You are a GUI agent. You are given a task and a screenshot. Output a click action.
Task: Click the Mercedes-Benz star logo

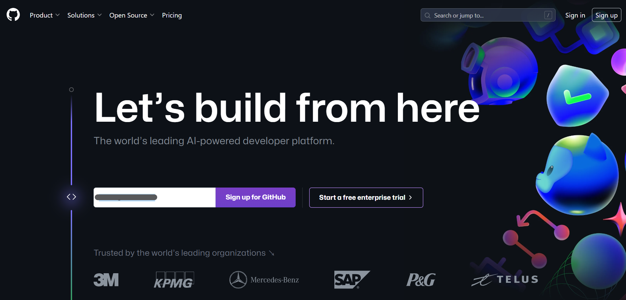(x=238, y=280)
